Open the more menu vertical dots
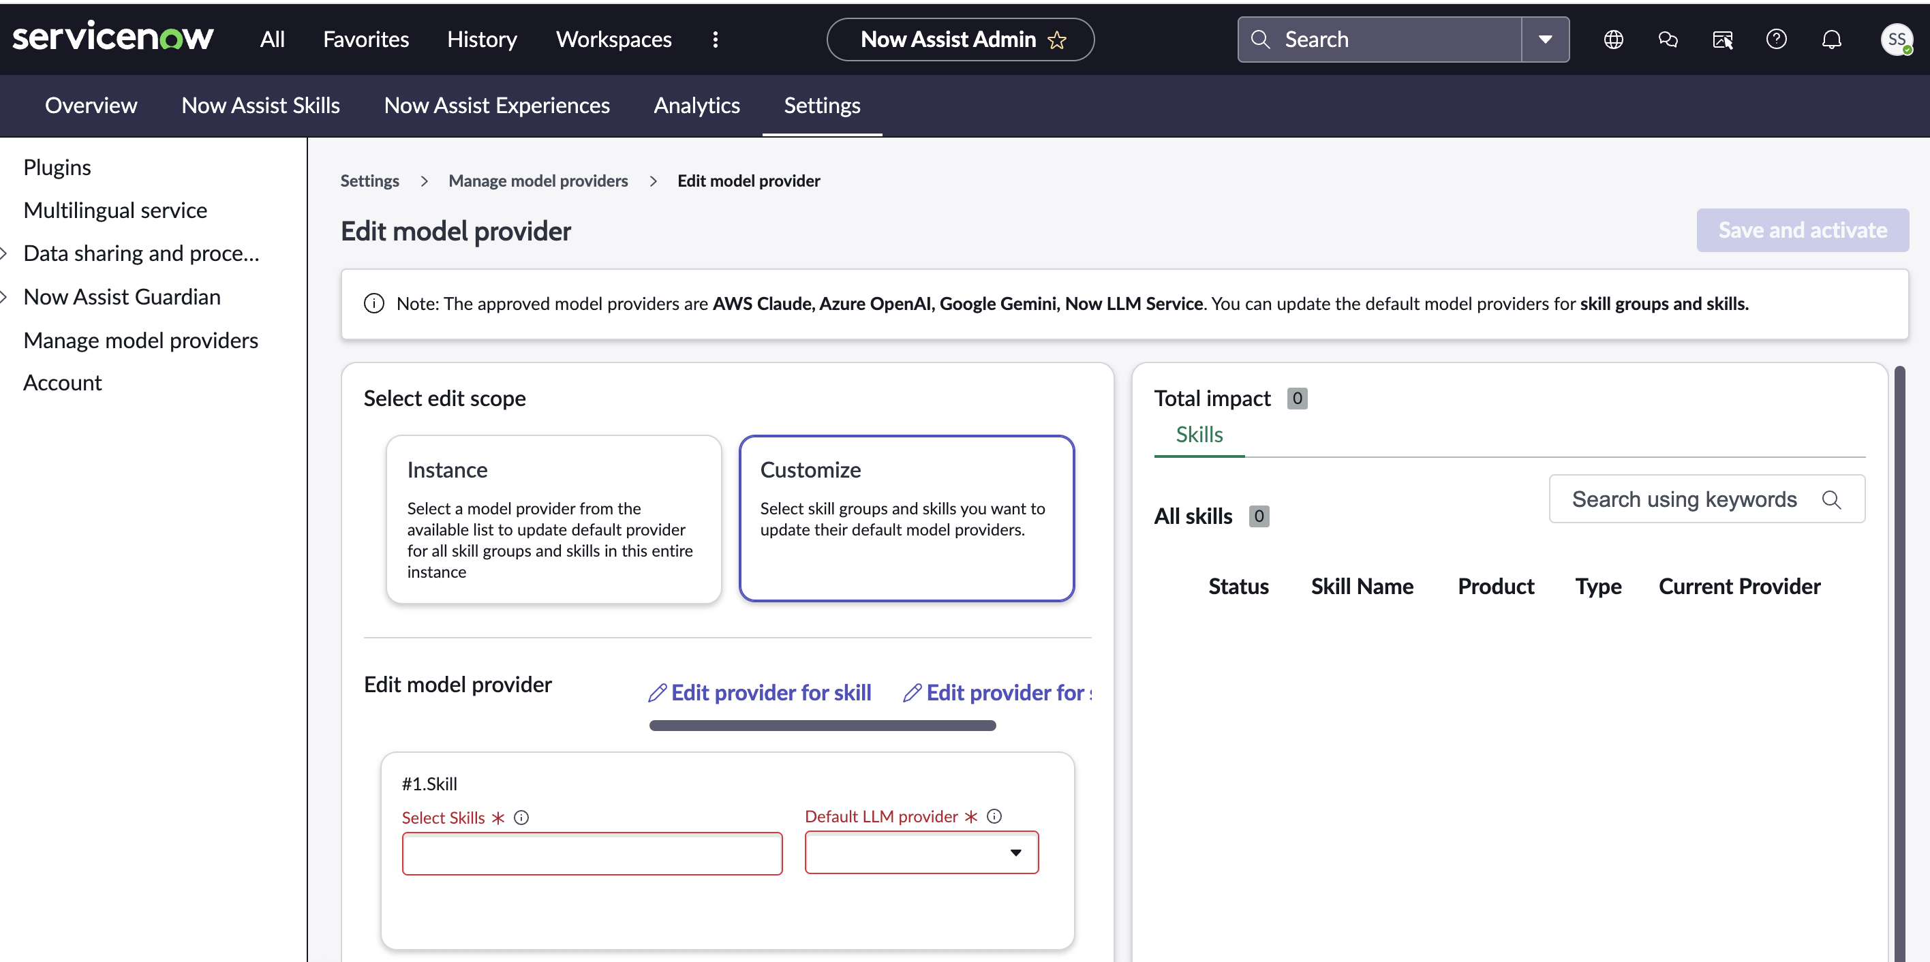 tap(716, 39)
